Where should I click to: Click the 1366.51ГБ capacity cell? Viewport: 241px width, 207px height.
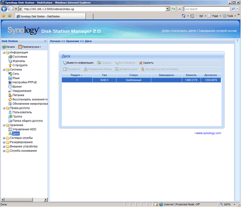[191, 80]
